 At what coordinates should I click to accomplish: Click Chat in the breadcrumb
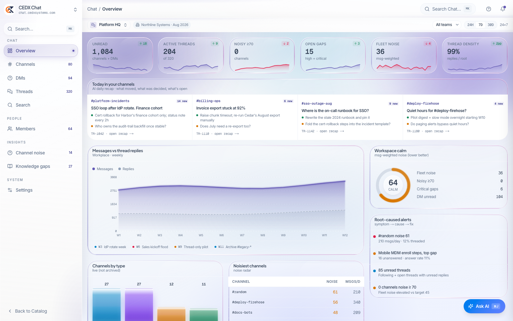pos(92,9)
